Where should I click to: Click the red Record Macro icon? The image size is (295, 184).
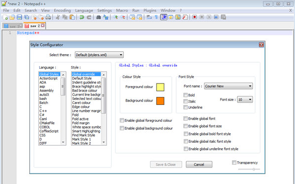195,17
